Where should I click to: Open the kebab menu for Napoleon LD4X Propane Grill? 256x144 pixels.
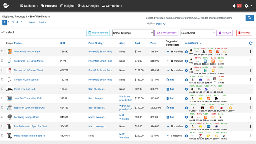tap(250, 108)
